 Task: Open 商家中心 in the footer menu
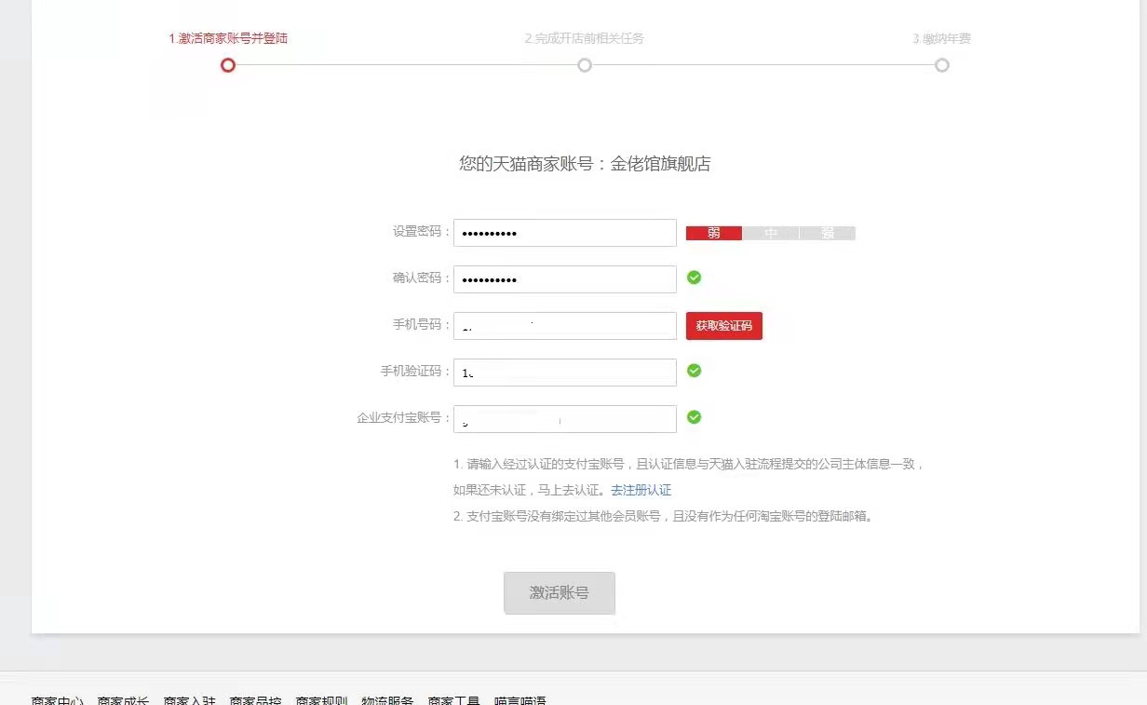[57, 700]
